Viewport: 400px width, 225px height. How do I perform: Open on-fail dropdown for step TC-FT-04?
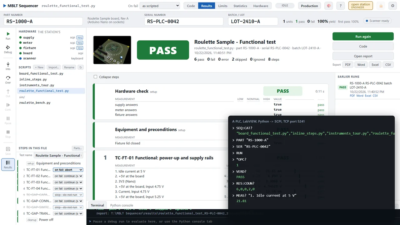(x=68, y=188)
